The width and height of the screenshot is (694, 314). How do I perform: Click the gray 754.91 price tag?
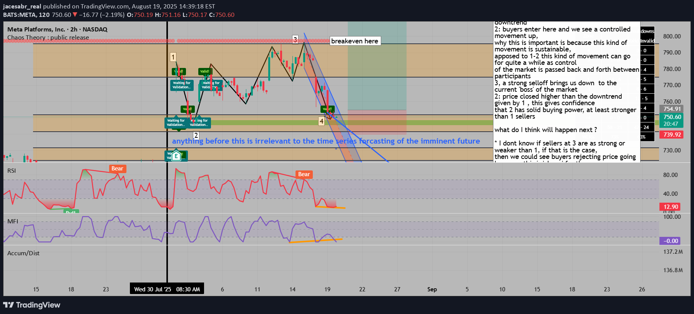(672, 109)
